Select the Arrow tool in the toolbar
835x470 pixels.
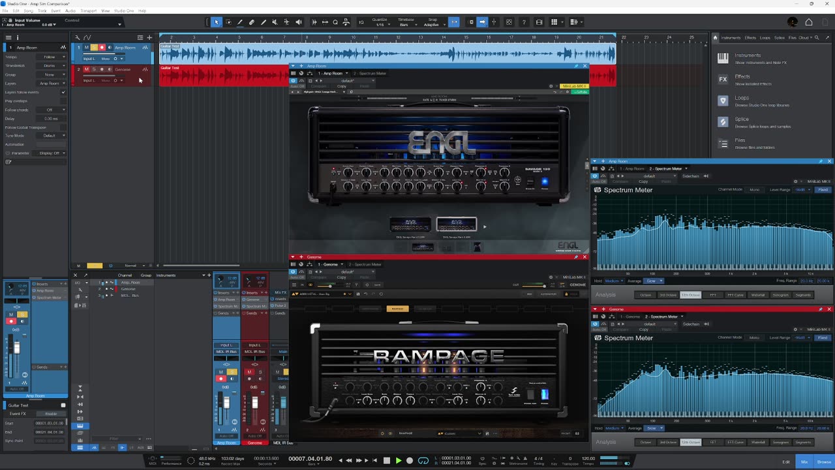[x=217, y=22]
